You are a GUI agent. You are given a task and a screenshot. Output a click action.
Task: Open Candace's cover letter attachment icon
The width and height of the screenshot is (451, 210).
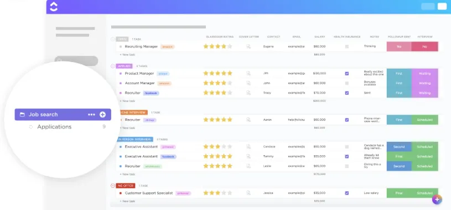pos(248,147)
